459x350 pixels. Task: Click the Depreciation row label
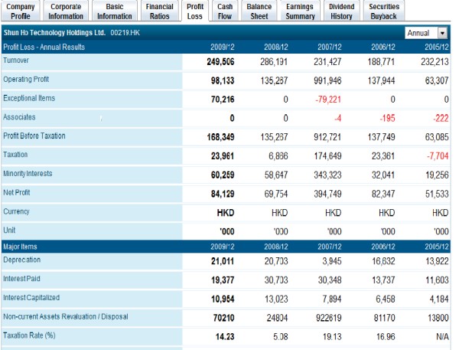pyautogui.click(x=21, y=260)
